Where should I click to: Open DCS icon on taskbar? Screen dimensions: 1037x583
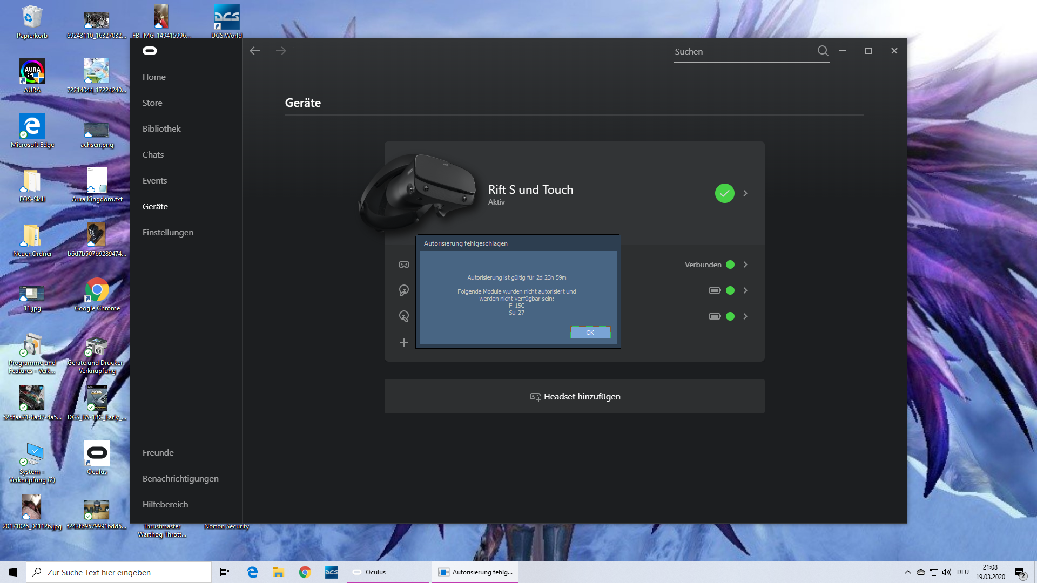click(x=332, y=572)
